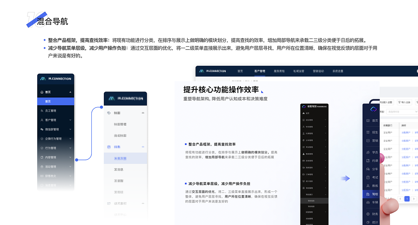Screen dimensions: 418x225
Task: Click the 约课 icon in blue sidebar
Action: pos(368,161)
